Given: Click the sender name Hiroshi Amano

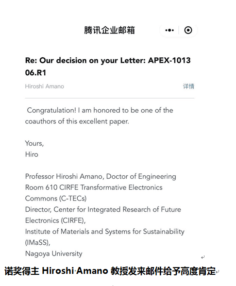Looking at the screenshot, I should pyautogui.click(x=45, y=86).
